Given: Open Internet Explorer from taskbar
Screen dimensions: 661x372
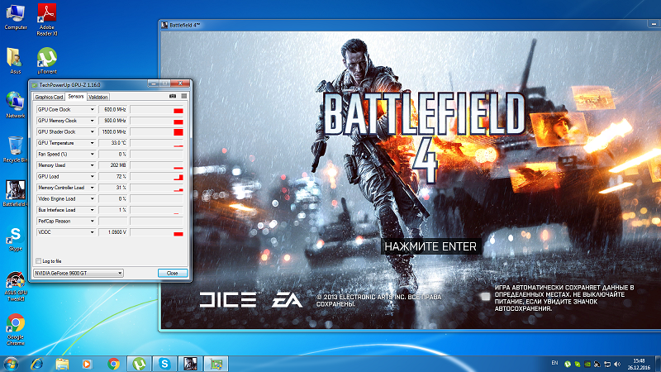Looking at the screenshot, I should [x=37, y=364].
